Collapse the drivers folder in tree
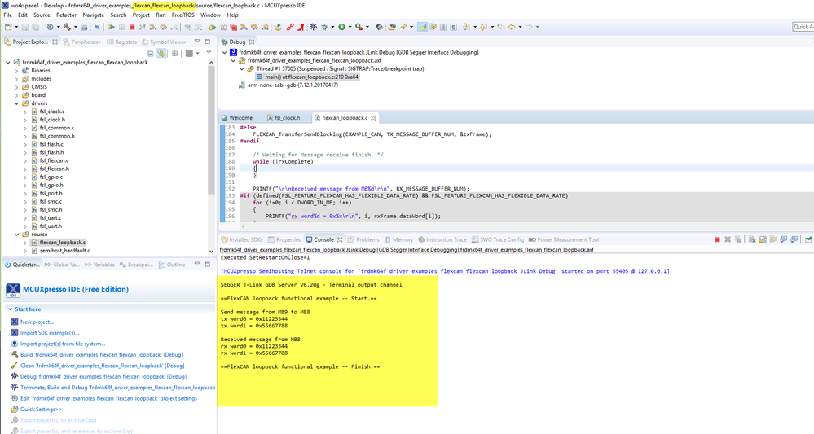Screen dimensions: 814x434 [x=16, y=103]
